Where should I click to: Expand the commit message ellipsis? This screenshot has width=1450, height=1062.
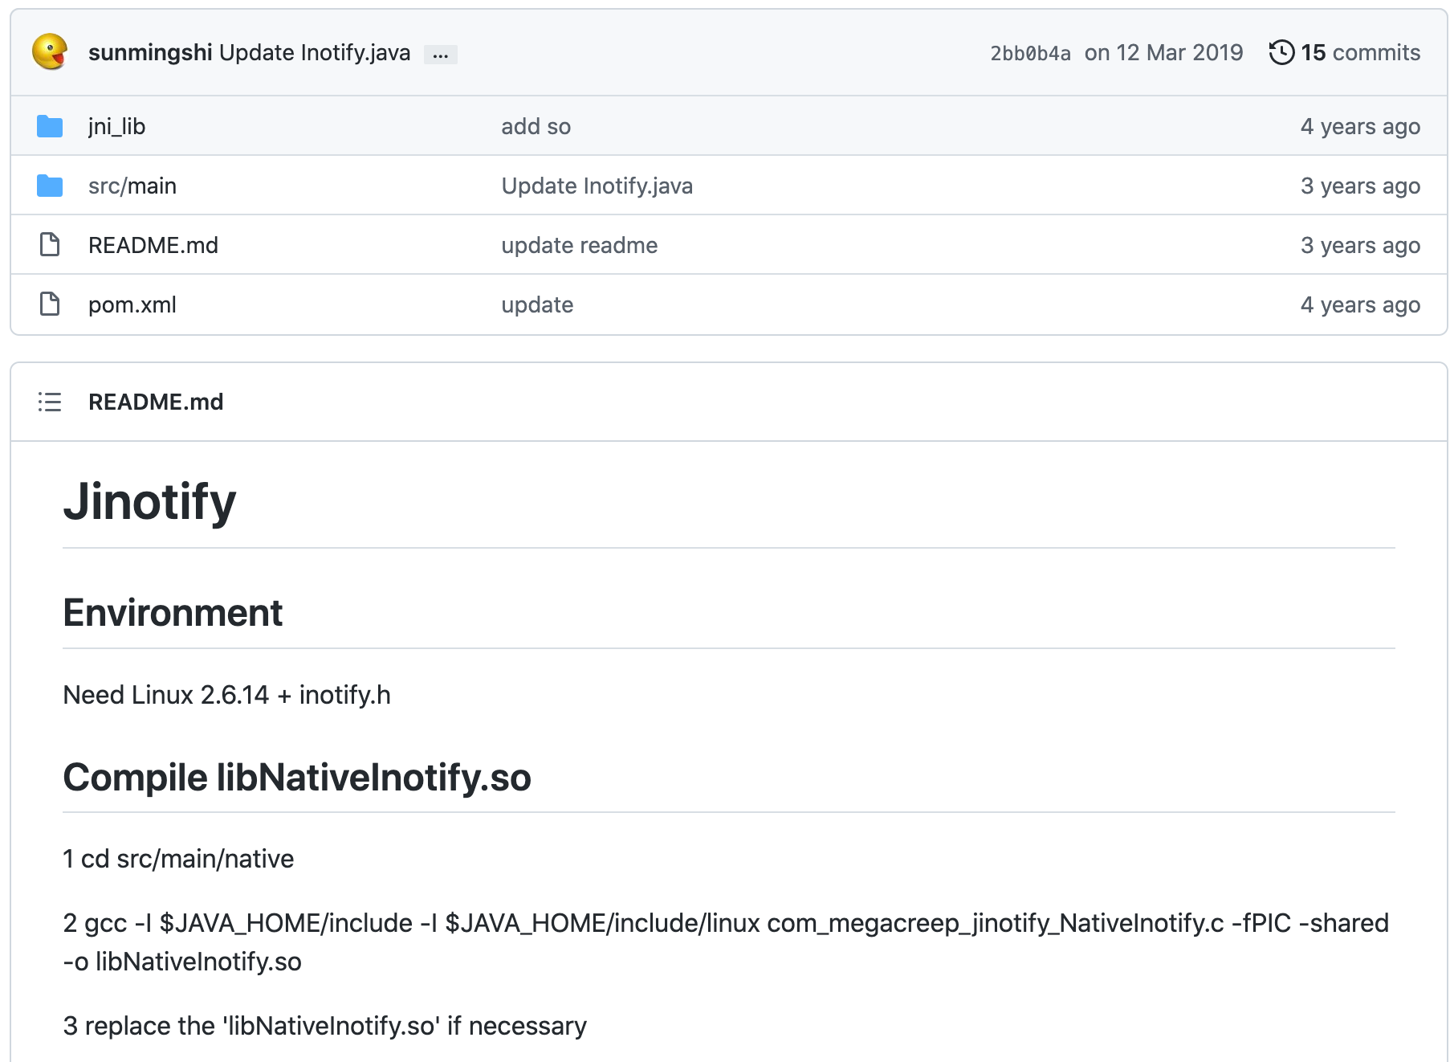tap(441, 55)
